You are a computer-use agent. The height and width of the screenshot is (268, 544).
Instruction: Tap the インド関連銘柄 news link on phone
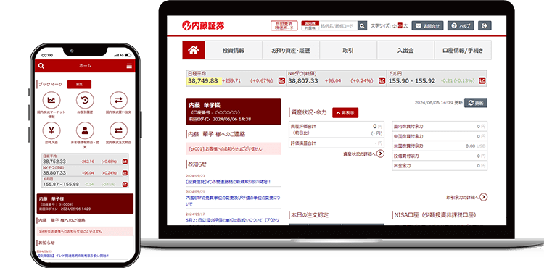[73, 256]
